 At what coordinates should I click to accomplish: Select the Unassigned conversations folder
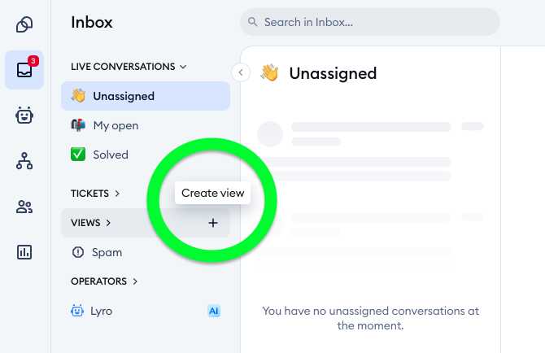click(x=146, y=96)
